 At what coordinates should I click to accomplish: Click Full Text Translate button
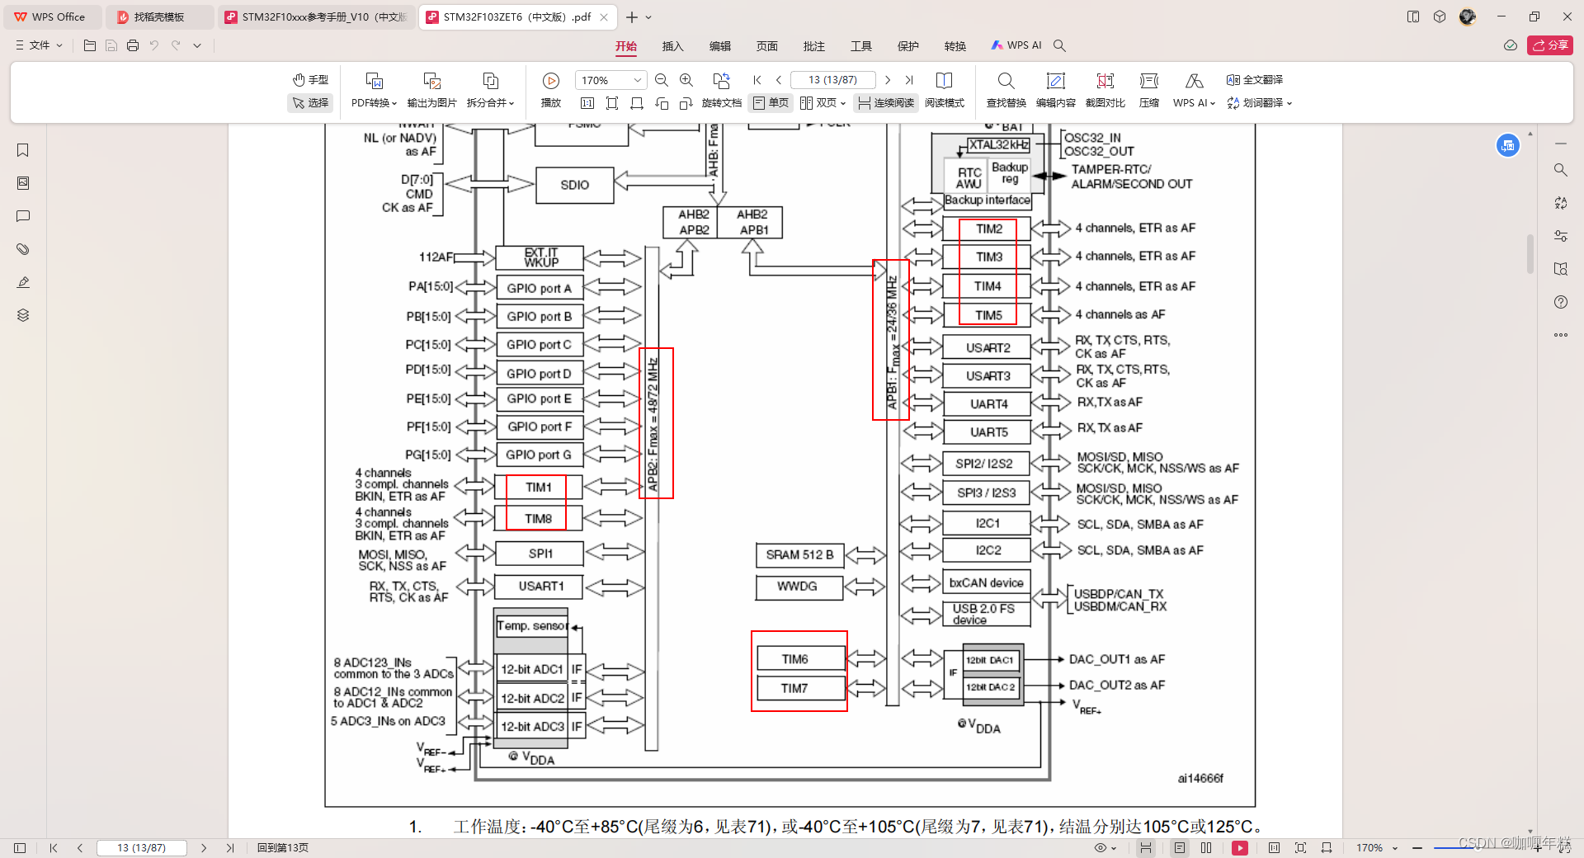point(1255,80)
